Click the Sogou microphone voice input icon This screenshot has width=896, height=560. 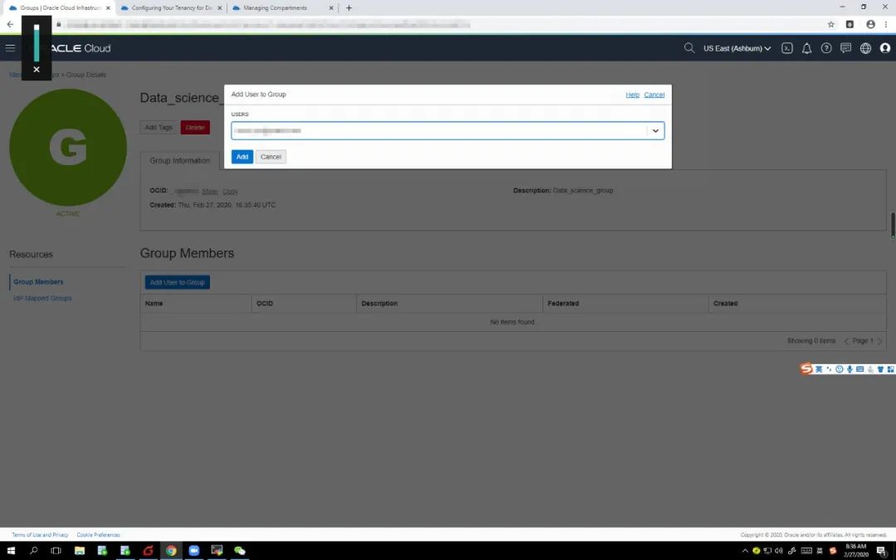pos(850,369)
